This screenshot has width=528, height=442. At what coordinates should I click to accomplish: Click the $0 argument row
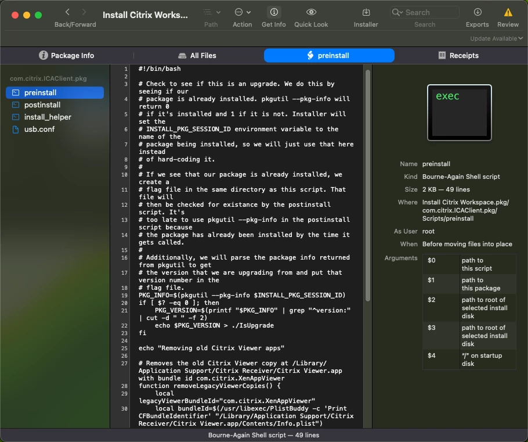(469, 264)
